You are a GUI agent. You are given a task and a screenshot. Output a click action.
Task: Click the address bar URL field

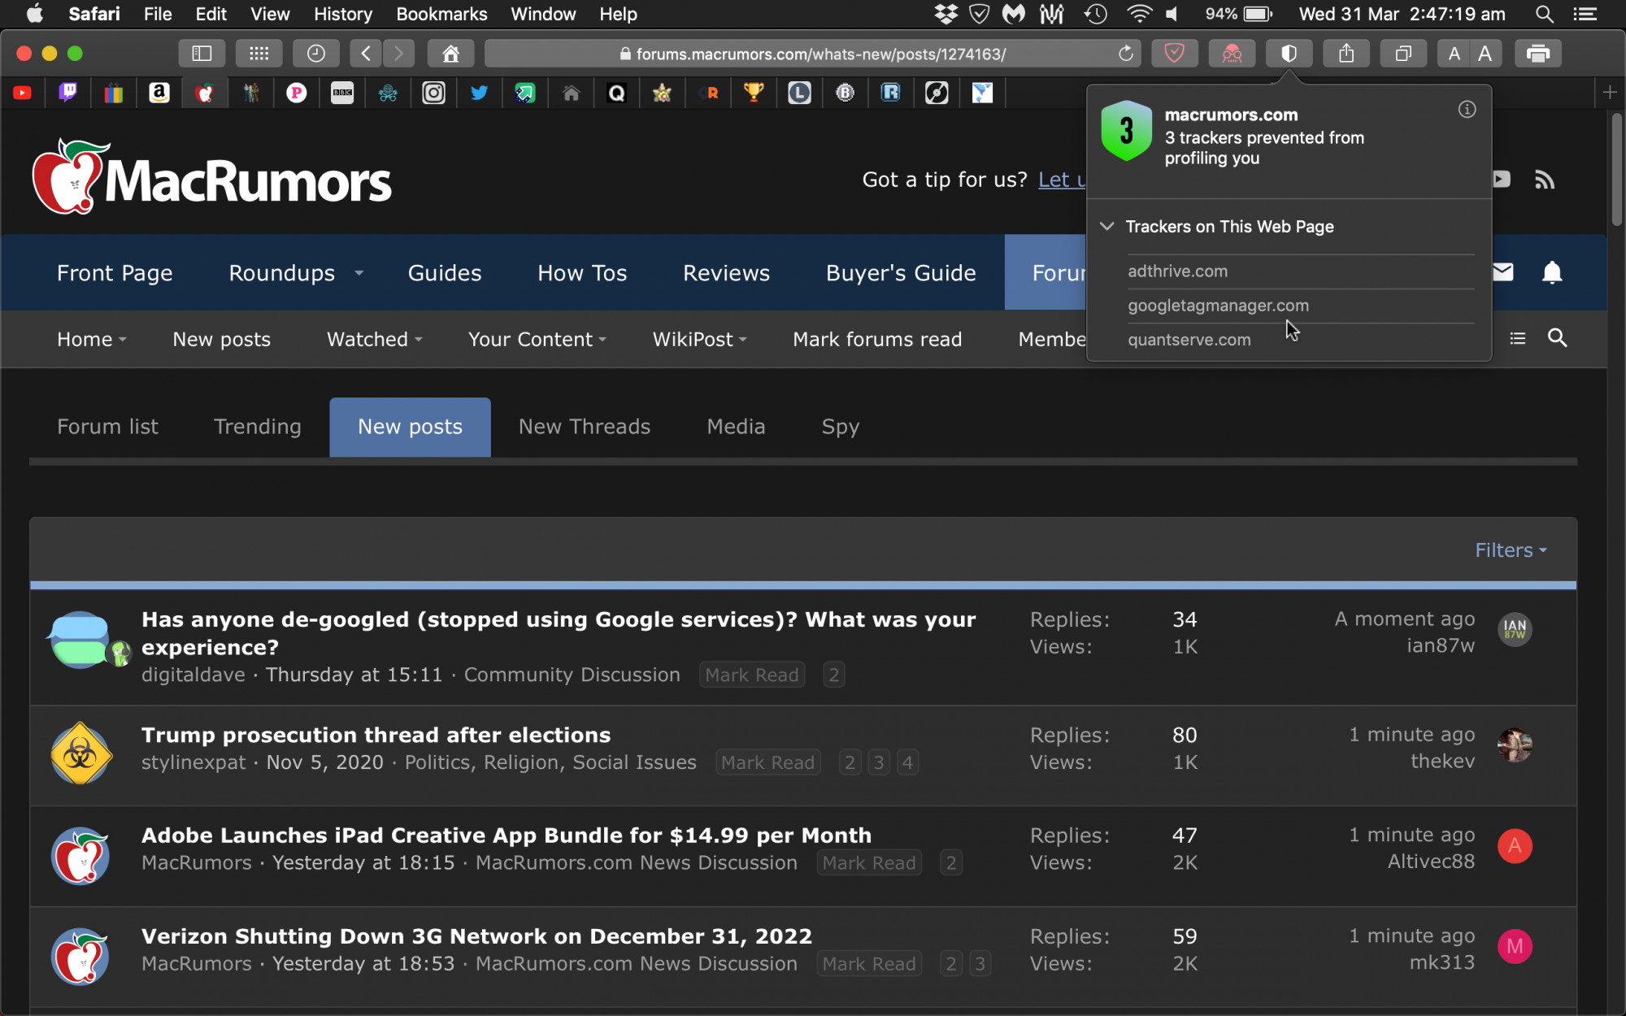813,54
